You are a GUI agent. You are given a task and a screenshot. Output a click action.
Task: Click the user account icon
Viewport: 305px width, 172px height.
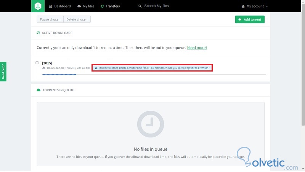243,6
